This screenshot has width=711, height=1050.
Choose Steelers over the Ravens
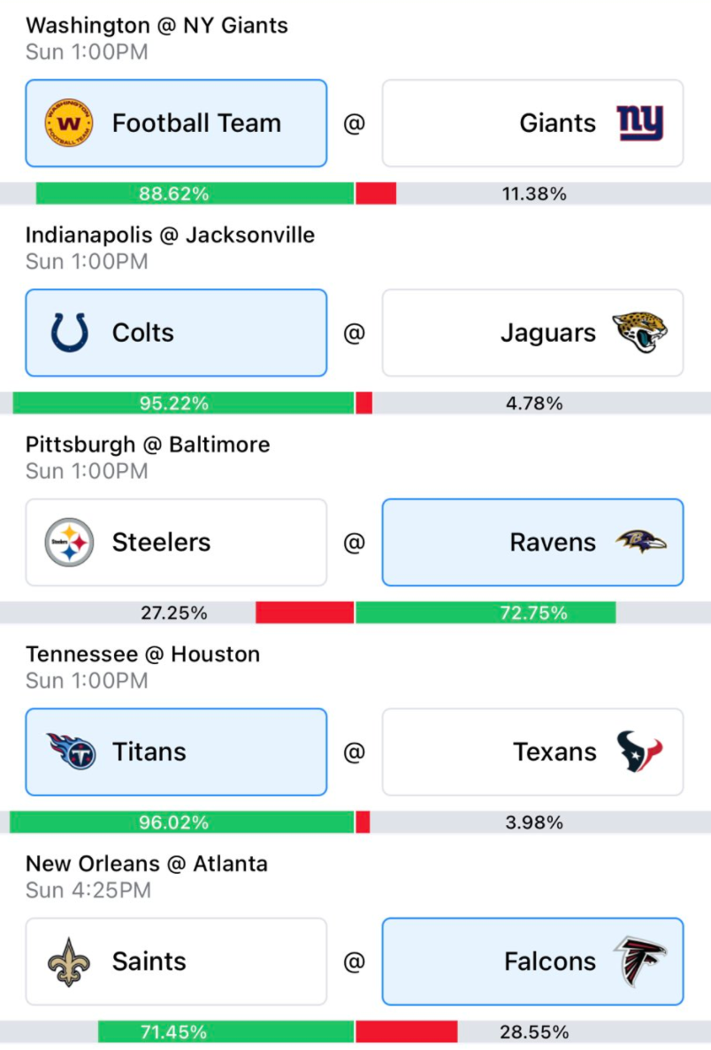176,543
